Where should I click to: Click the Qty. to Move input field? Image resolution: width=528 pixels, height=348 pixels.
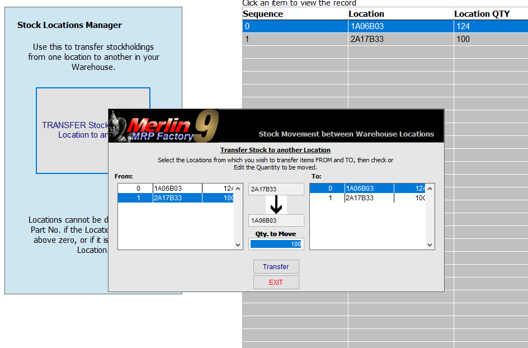(276, 244)
